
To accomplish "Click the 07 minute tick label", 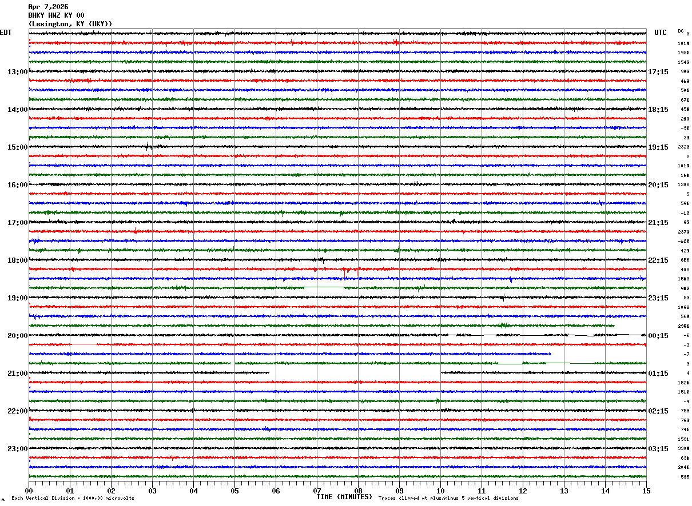I will point(317,491).
